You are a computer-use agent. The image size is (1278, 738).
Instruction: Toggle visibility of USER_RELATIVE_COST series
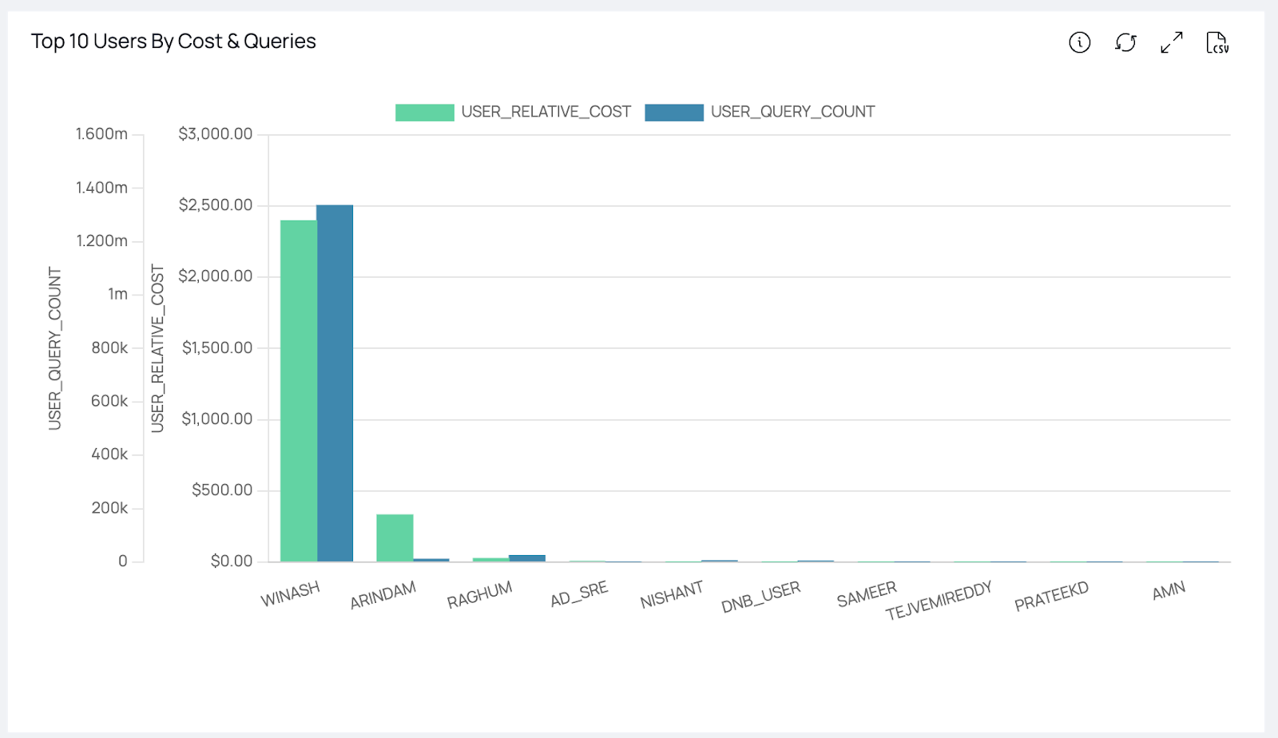[x=546, y=112]
